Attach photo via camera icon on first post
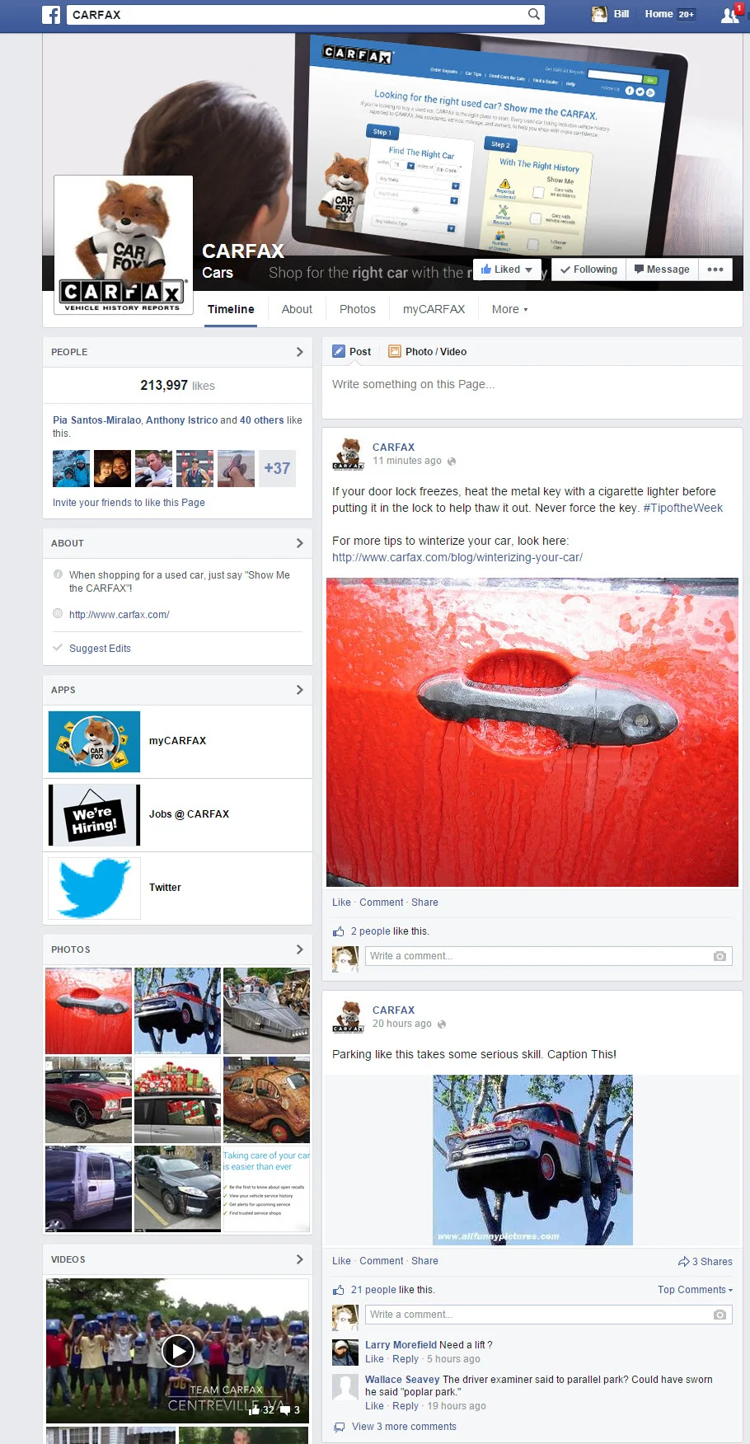This screenshot has width=750, height=1444. (x=720, y=956)
